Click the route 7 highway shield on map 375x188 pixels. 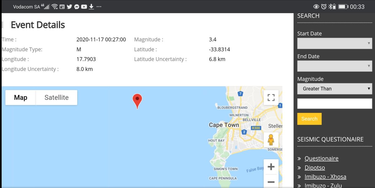240,93
